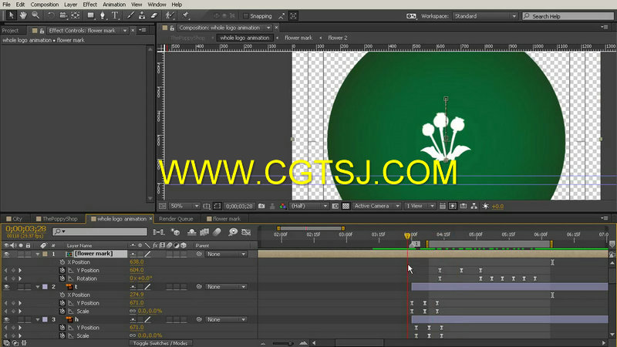The image size is (617, 347).
Task: Select the Rotation tool
Action: [51, 15]
